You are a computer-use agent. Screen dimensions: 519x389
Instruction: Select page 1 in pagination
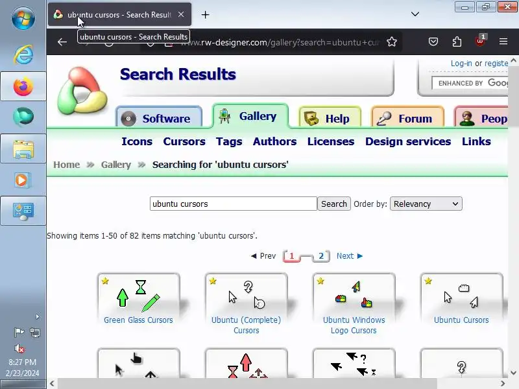click(291, 256)
